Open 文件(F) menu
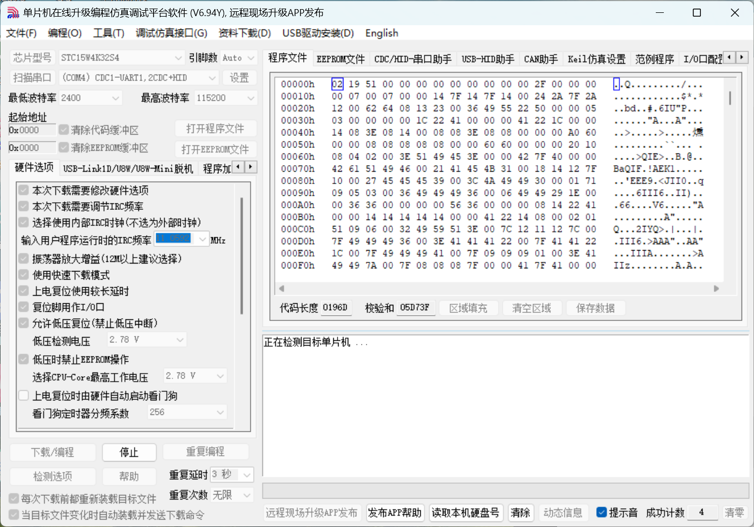Image resolution: width=754 pixels, height=527 pixels. click(x=21, y=33)
